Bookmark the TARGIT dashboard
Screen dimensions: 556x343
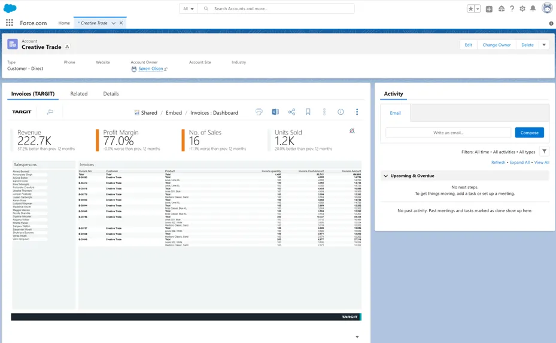pos(308,112)
